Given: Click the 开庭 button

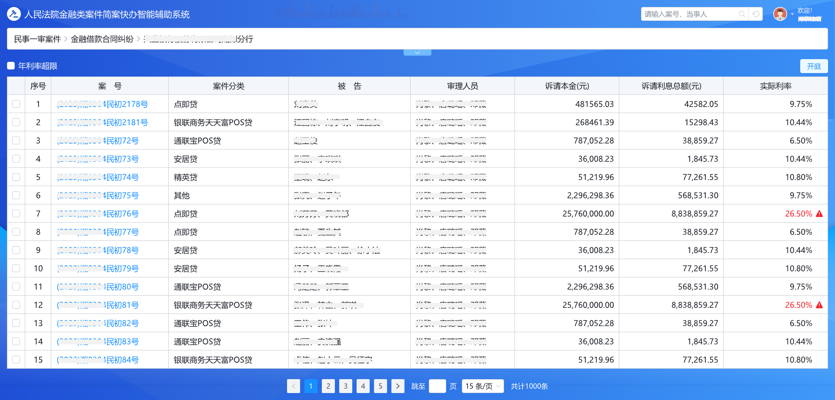Looking at the screenshot, I should pos(814,66).
